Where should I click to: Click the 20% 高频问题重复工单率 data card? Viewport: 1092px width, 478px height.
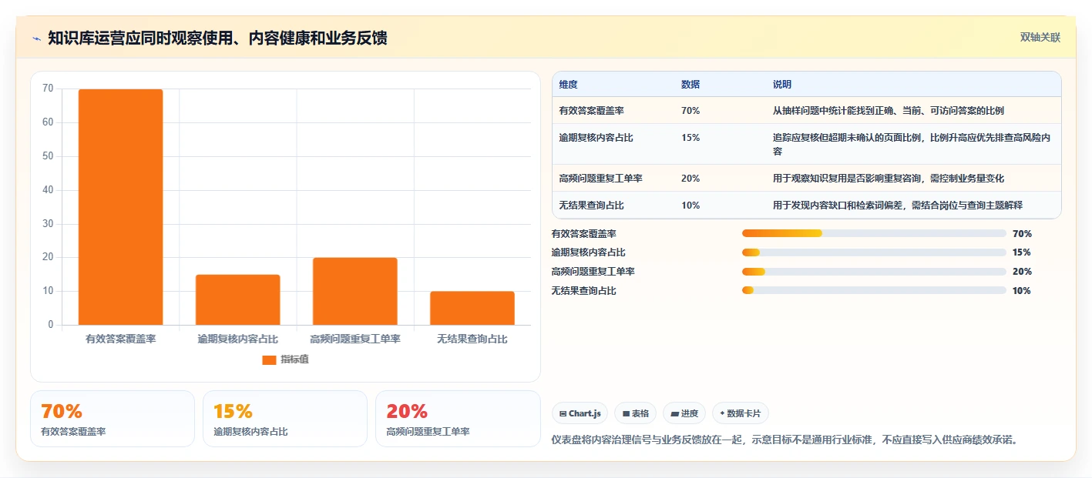[458, 419]
